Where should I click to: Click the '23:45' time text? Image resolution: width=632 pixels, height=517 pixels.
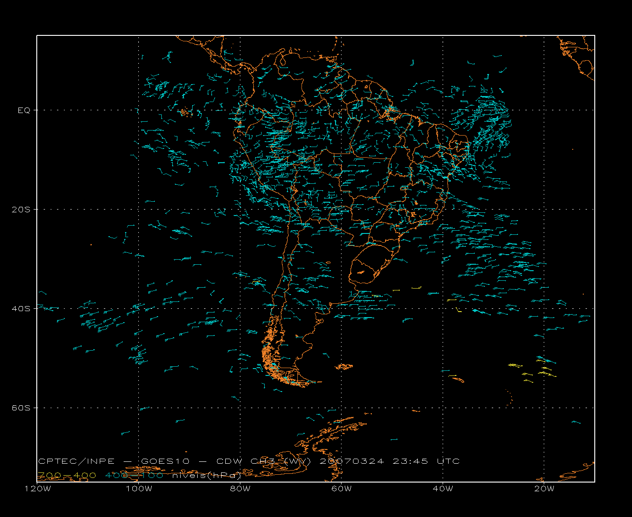click(411, 461)
